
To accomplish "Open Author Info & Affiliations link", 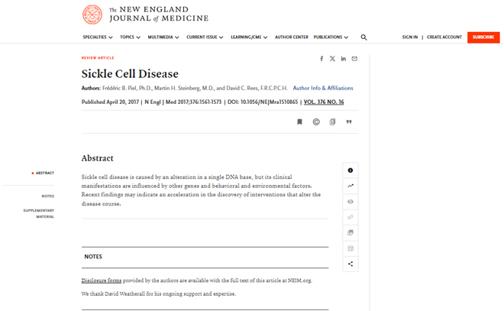I will click(323, 88).
